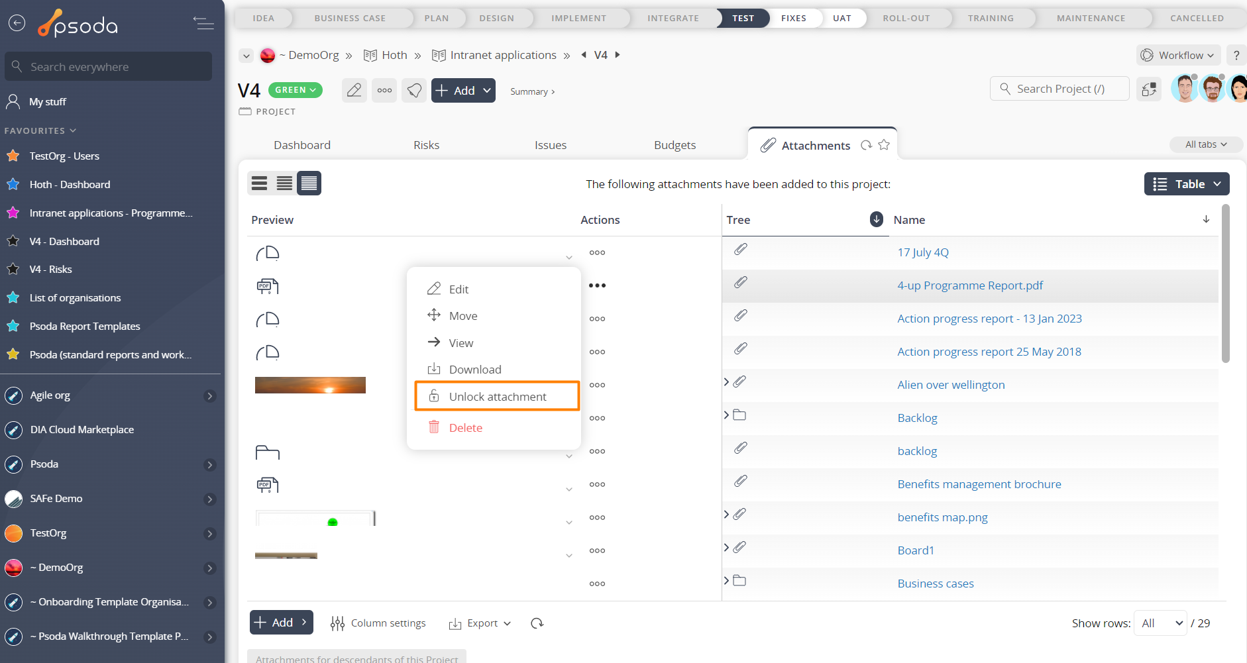The width and height of the screenshot is (1247, 663).
Task: Click the Search everywhere field
Action: (x=109, y=67)
